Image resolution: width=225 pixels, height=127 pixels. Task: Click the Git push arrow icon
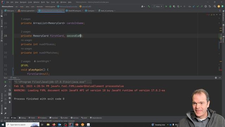pos(201,6)
